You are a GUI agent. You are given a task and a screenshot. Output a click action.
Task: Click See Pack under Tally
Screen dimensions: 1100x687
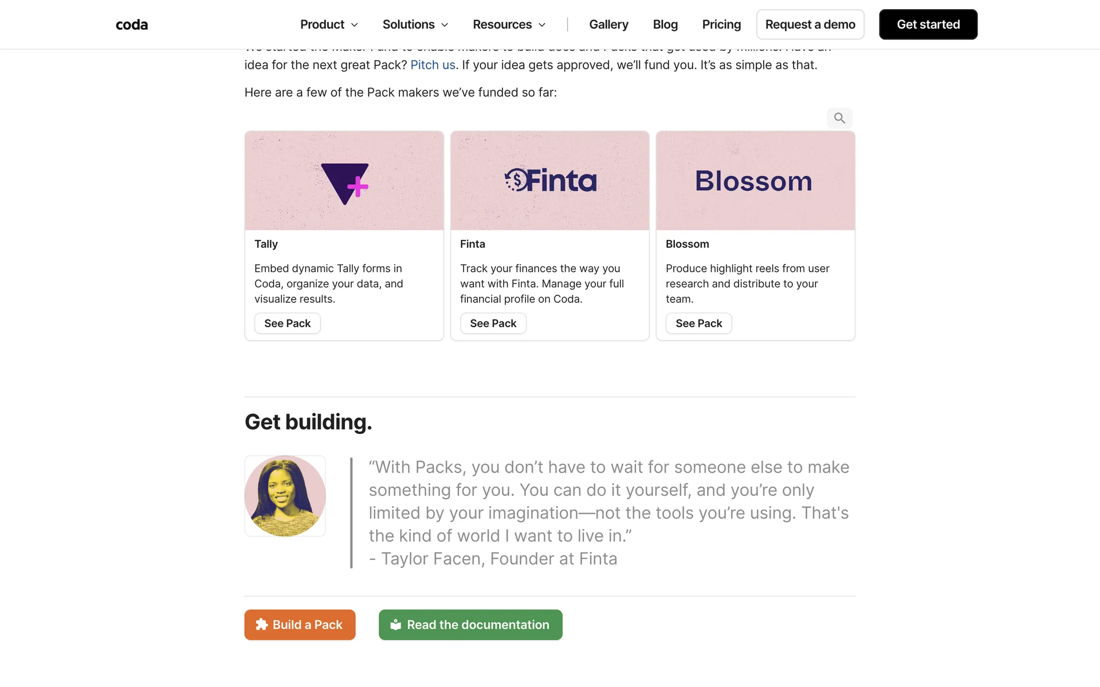288,323
